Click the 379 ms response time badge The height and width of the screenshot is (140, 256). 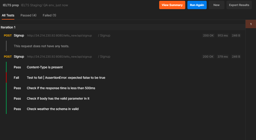tap(223, 57)
